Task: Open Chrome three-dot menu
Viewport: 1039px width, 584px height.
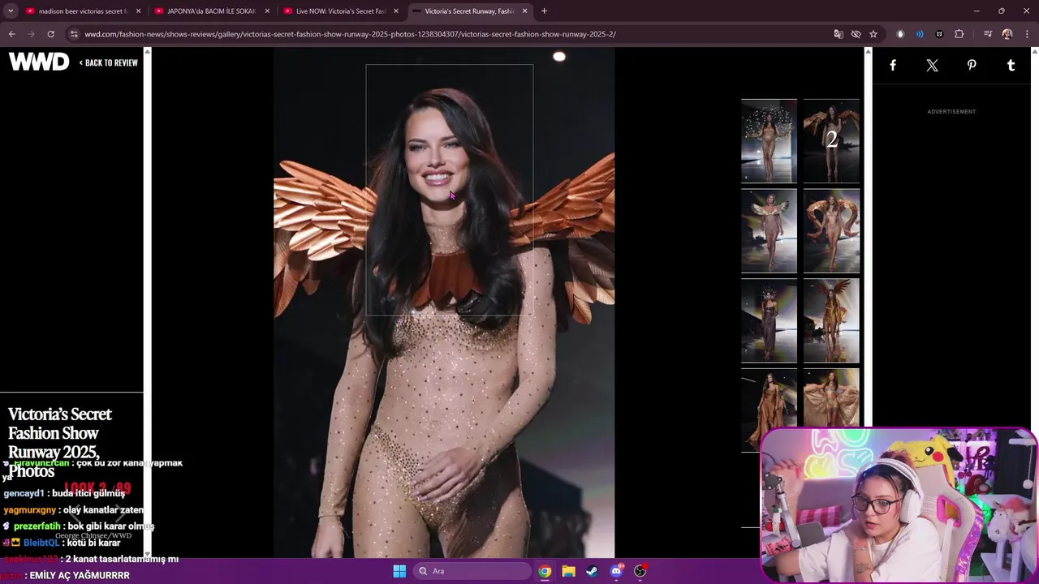Action: (x=1028, y=34)
